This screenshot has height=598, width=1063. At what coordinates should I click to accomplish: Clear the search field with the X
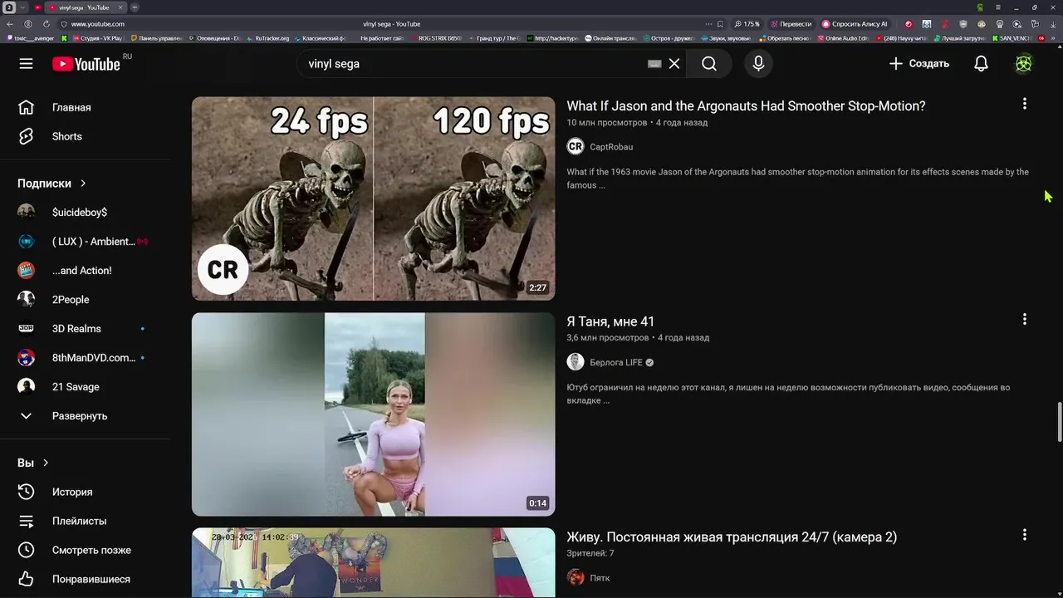(x=674, y=64)
